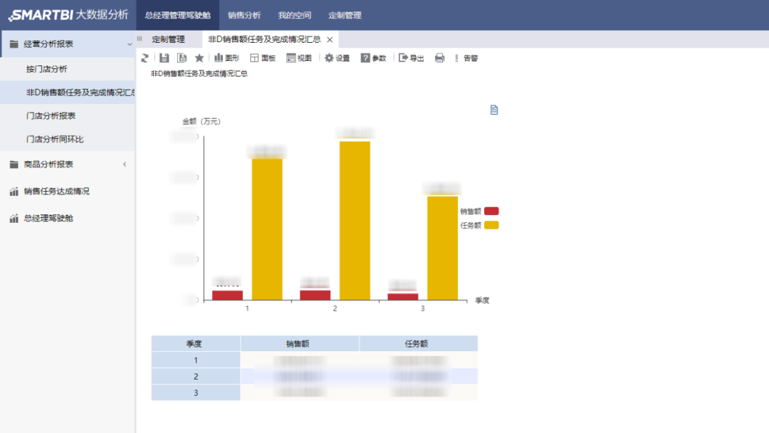Open the 面板 panel tool
Viewport: 769px width, 433px height.
263,58
